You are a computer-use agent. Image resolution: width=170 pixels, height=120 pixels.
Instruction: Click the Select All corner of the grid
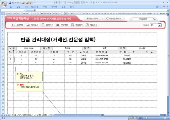click(2, 13)
